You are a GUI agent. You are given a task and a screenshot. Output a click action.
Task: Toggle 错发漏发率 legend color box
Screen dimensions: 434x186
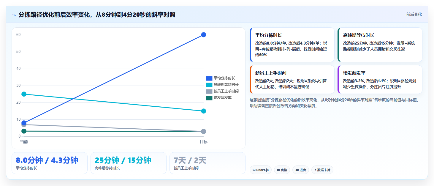pos(209,98)
